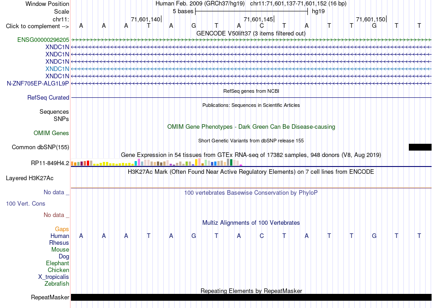Click the Window Position track label
The width and height of the screenshot is (432, 308).
[47, 4]
